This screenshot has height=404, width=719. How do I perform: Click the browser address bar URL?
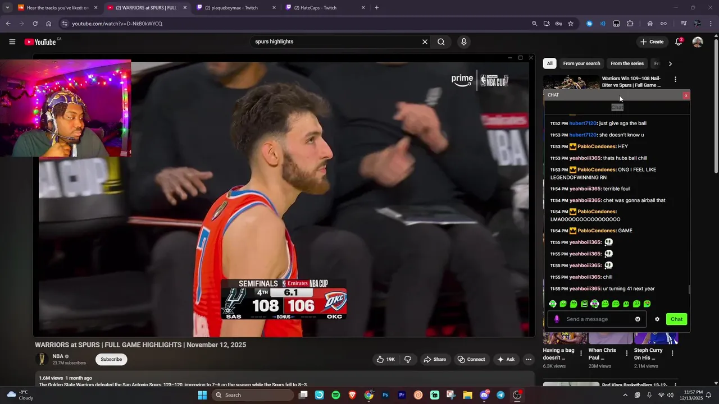(x=117, y=24)
